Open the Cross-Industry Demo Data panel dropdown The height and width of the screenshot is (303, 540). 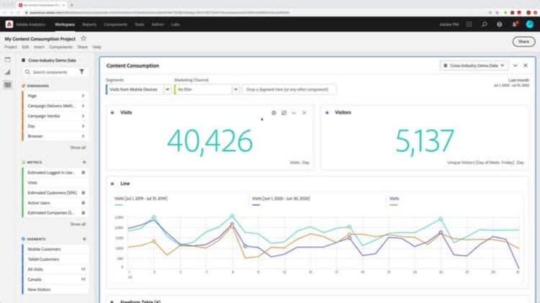click(x=474, y=65)
